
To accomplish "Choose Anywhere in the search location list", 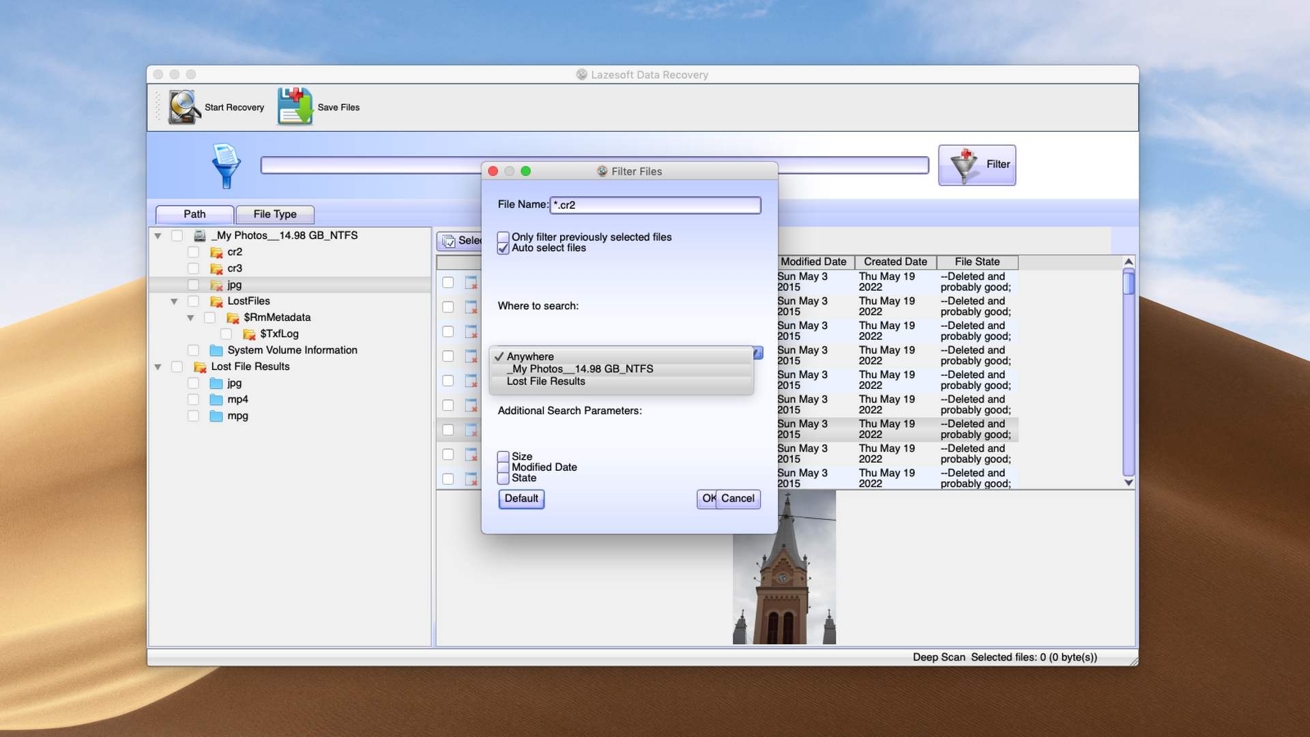I will (x=621, y=356).
